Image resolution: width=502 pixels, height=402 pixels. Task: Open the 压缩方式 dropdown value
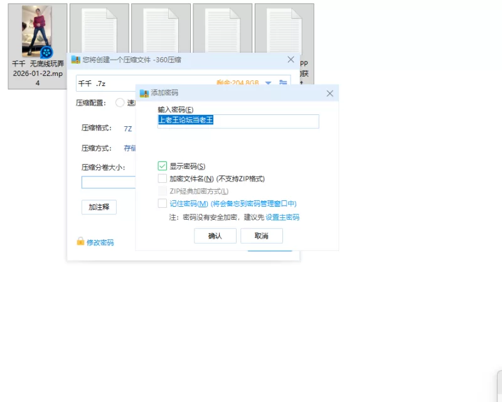(x=130, y=148)
